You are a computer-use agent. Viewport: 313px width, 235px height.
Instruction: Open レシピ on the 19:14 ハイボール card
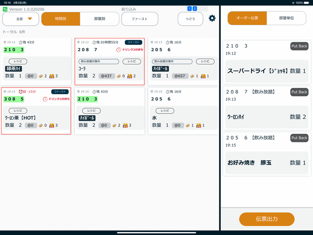[91, 110]
